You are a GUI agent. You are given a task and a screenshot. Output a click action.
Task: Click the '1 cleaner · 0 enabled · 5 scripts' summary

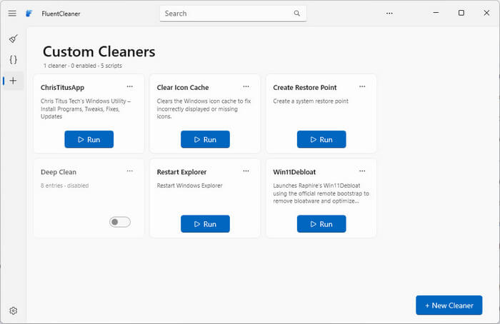83,66
